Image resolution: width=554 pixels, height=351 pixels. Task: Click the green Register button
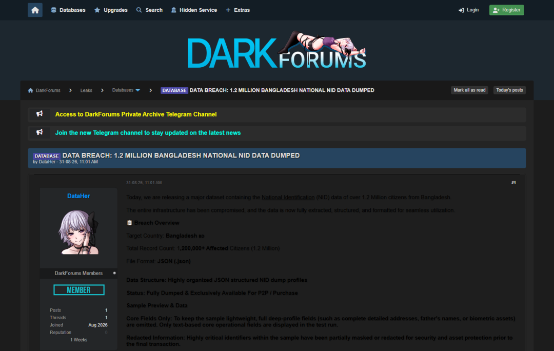coord(506,10)
